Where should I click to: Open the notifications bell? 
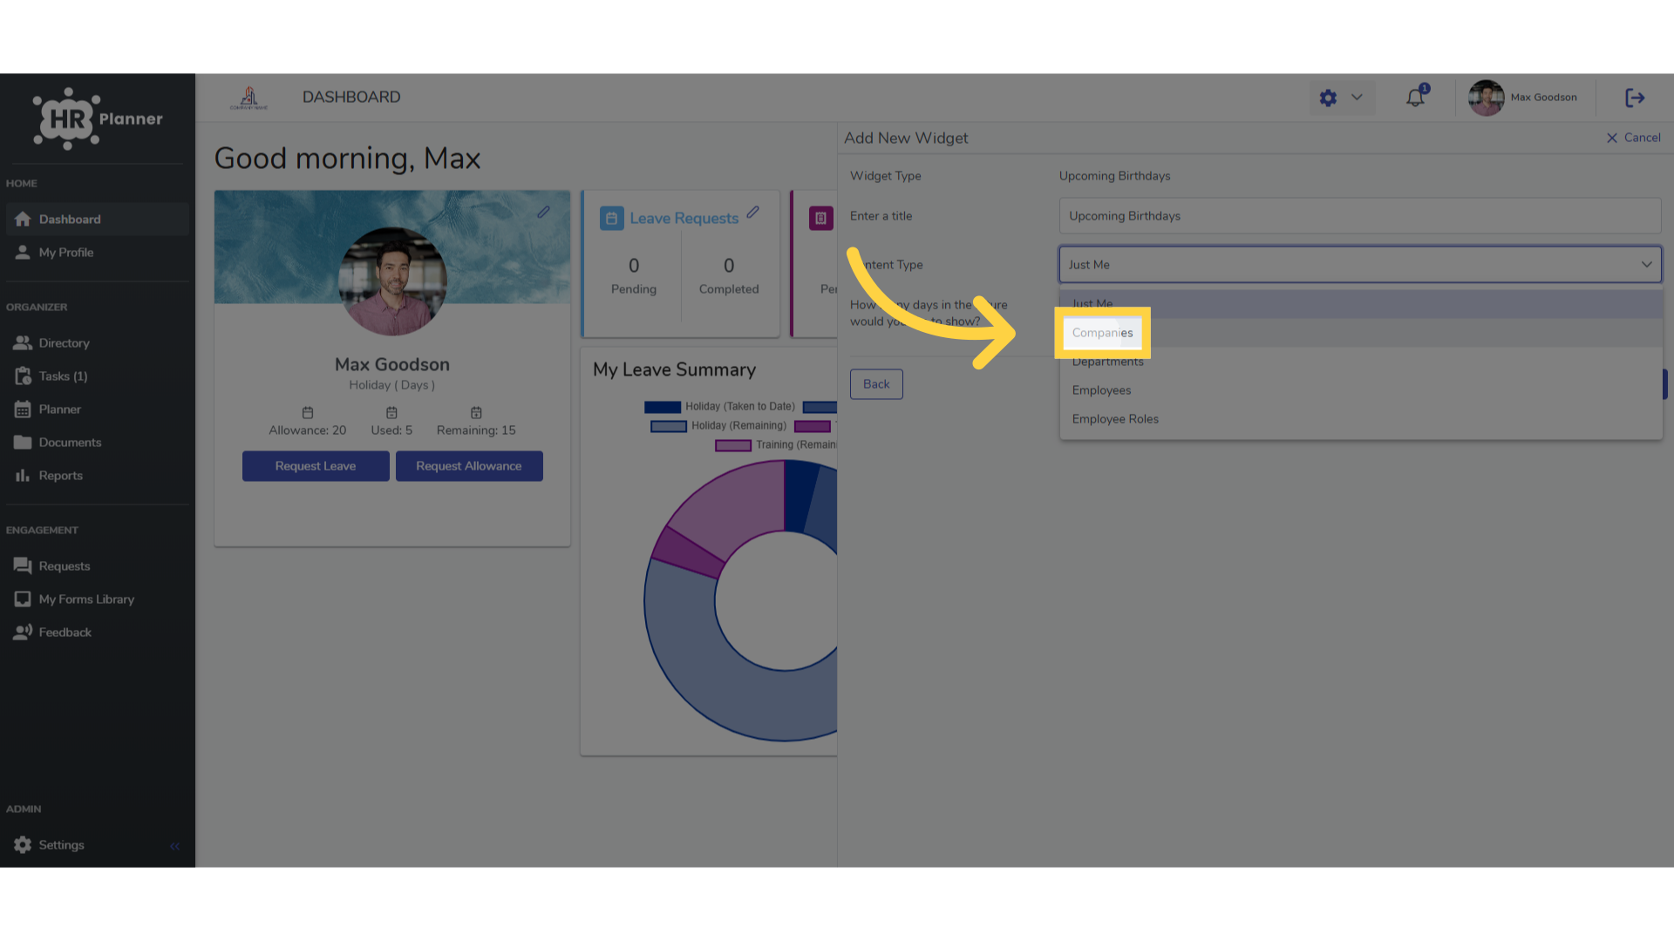[1416, 98]
